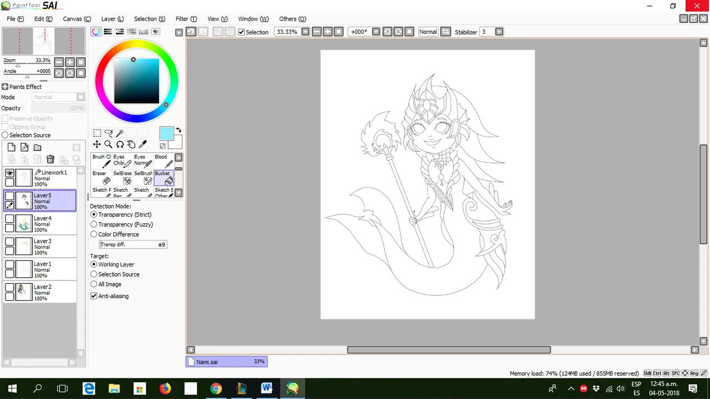Click the Undo button in toolbar
This screenshot has height=399, width=710.
coord(190,32)
